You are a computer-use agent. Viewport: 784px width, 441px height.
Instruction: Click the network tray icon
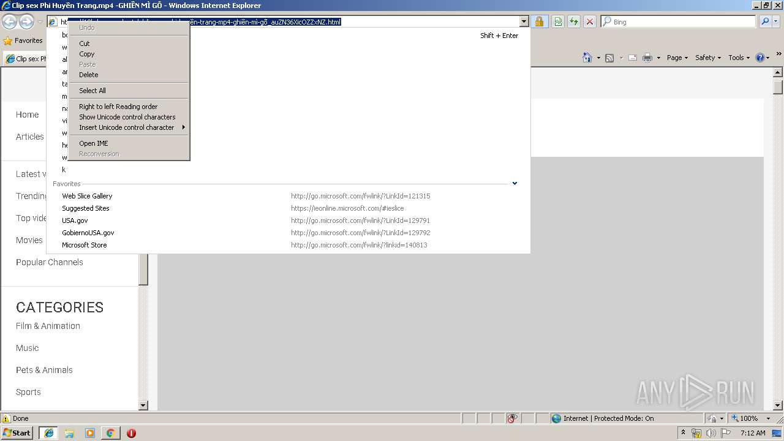pyautogui.click(x=696, y=433)
